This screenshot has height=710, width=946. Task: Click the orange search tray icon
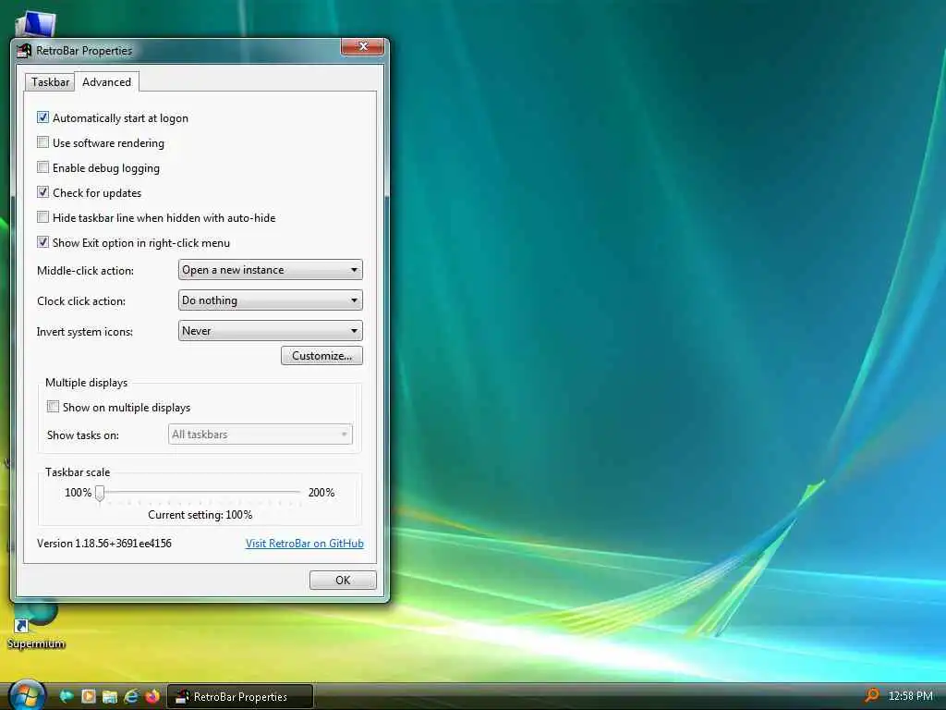pyautogui.click(x=871, y=695)
